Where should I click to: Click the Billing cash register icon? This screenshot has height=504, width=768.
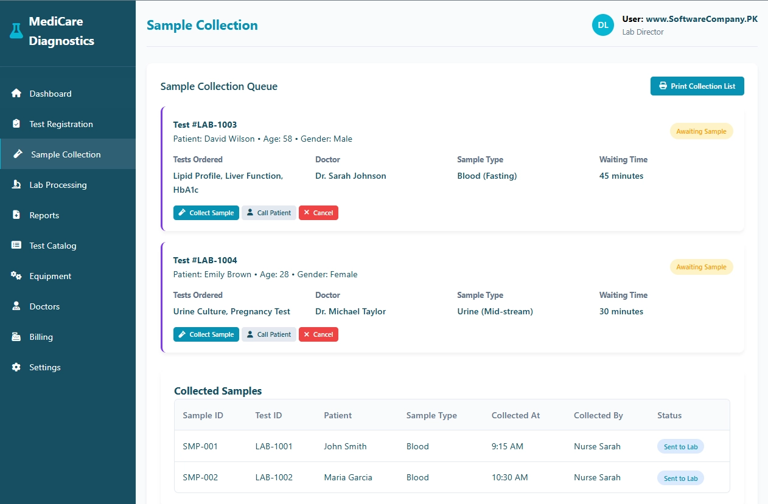(16, 337)
